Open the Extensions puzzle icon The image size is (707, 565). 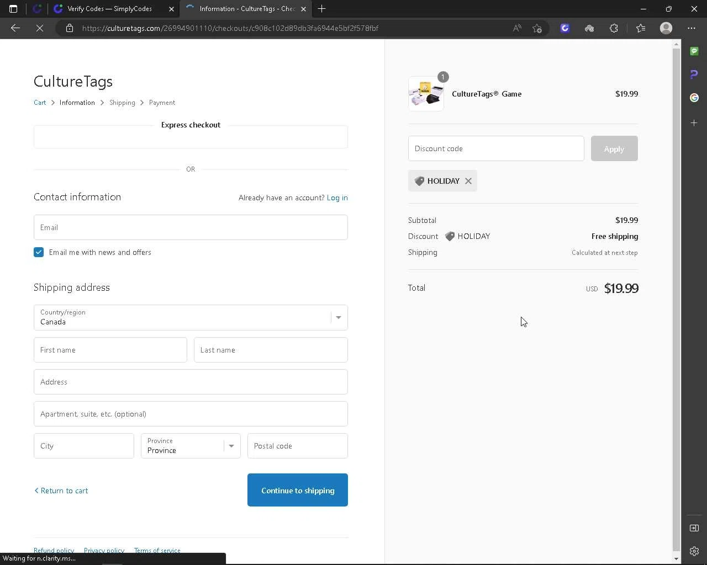(614, 28)
